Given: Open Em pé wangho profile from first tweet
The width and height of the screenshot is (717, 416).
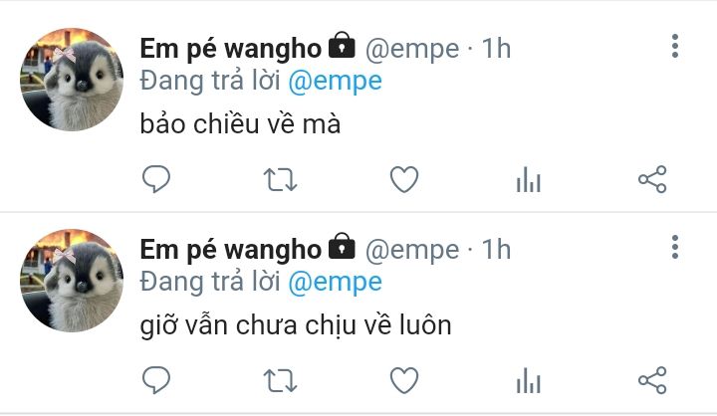Looking at the screenshot, I should (230, 49).
